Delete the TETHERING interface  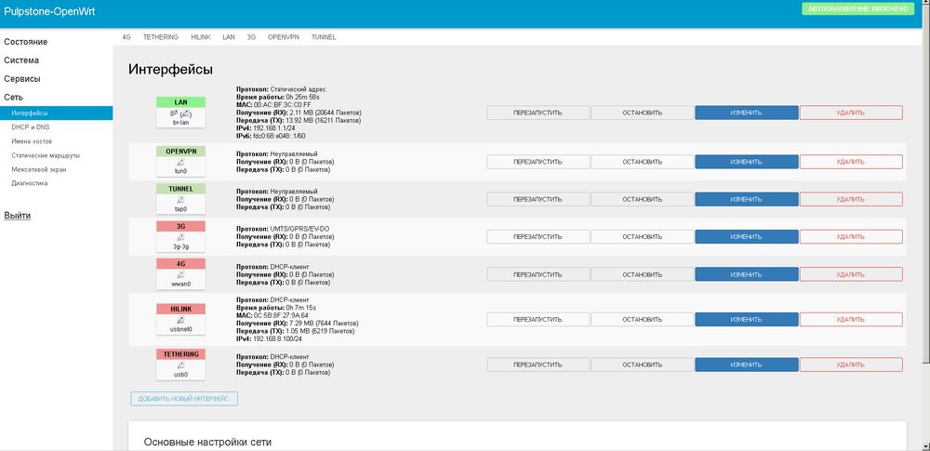[851, 365]
